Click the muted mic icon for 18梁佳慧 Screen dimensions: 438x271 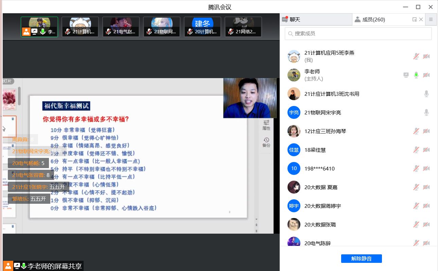[416, 150]
